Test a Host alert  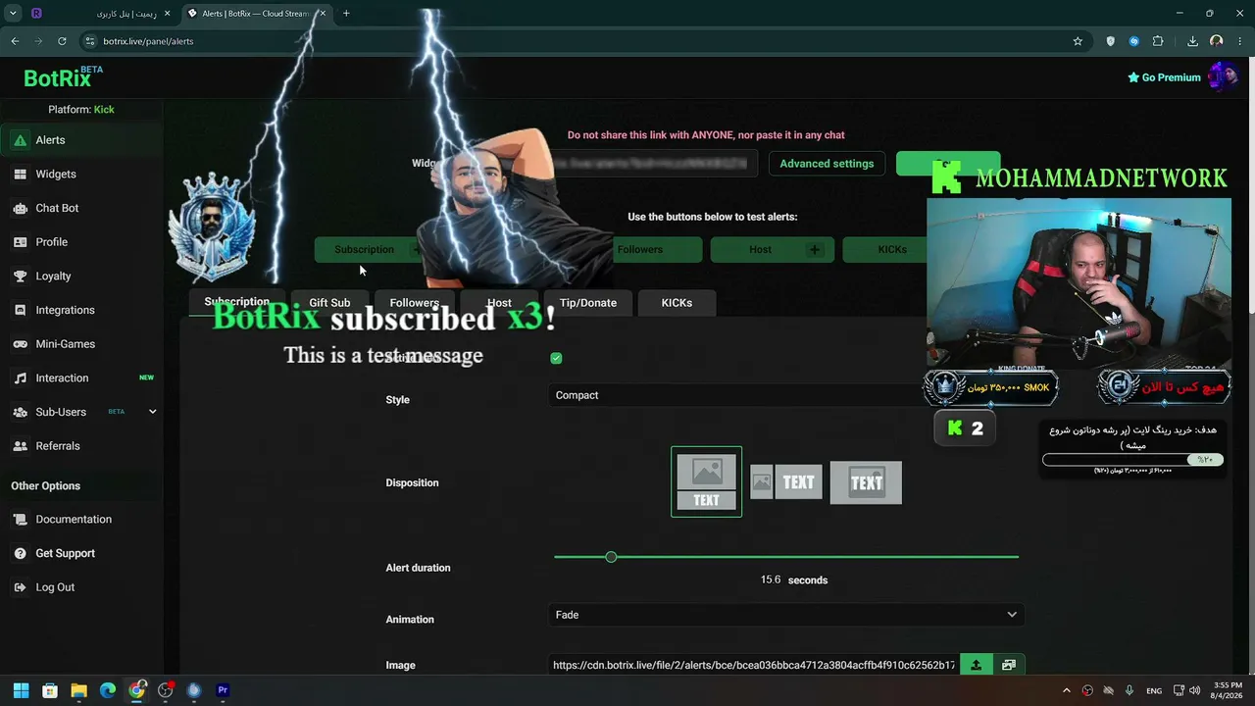pyautogui.click(x=760, y=250)
